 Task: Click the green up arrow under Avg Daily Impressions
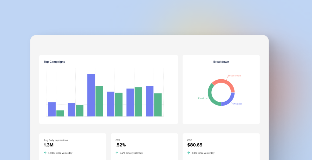[45, 153]
